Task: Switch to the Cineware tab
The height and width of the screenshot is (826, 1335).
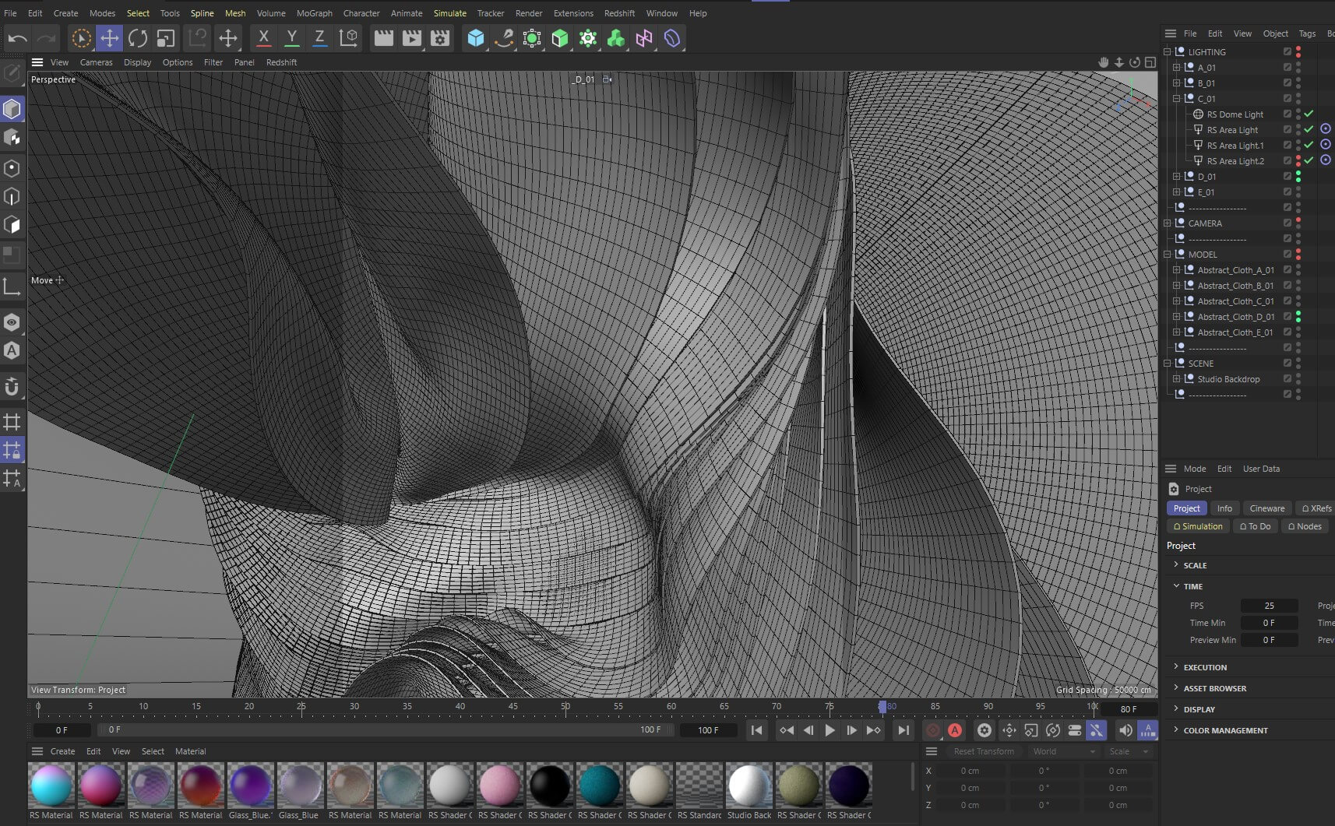Action: pos(1266,508)
